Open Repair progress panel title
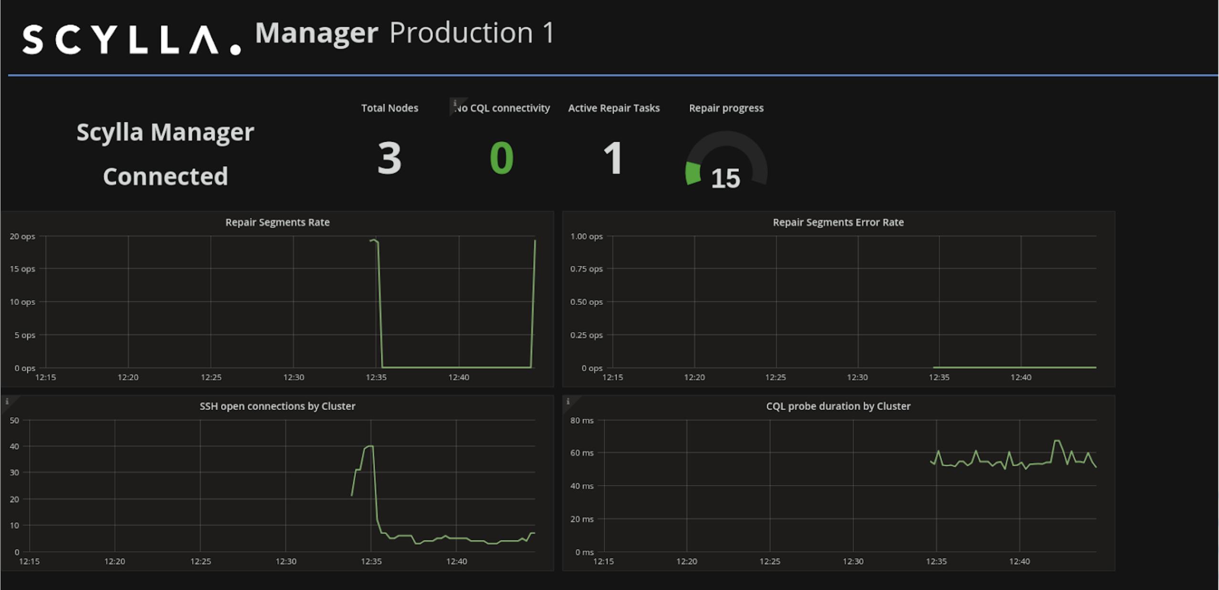The image size is (1219, 590). click(x=726, y=108)
